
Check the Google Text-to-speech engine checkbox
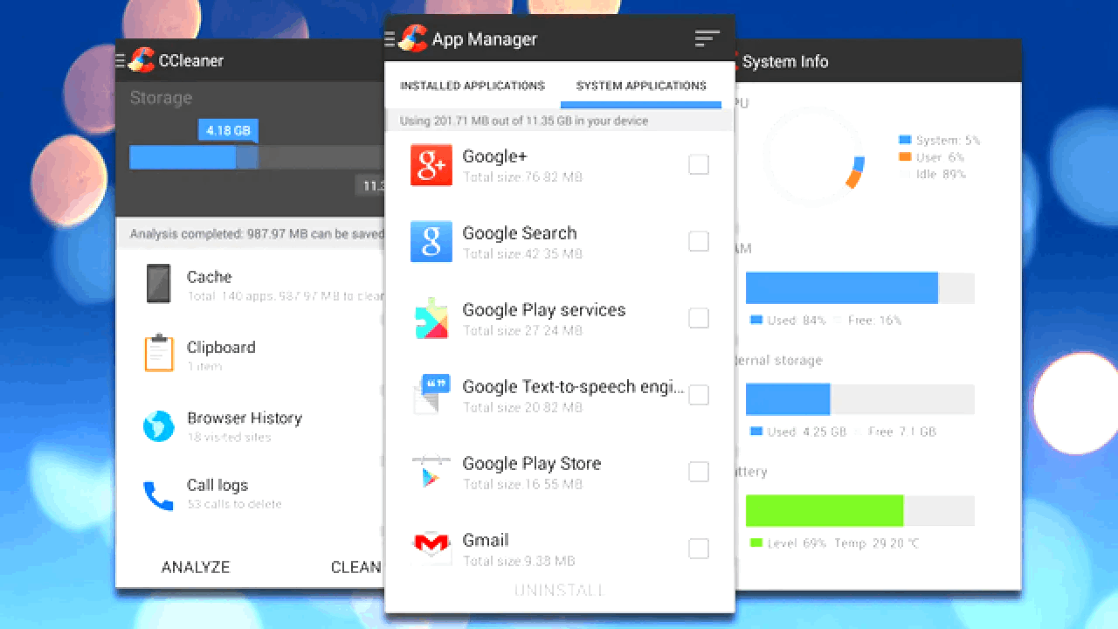click(x=699, y=395)
